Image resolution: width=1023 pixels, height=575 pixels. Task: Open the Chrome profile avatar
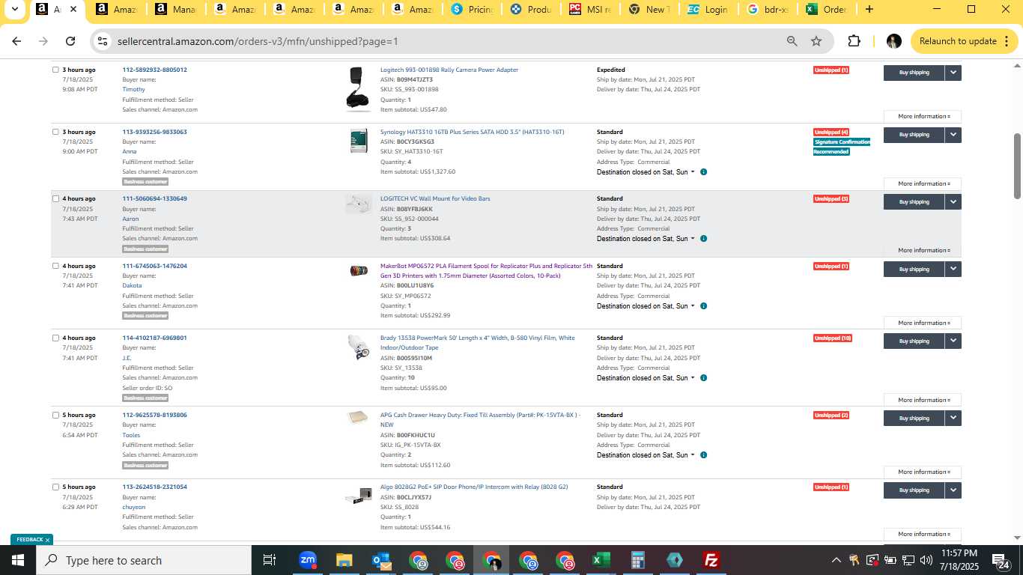click(x=893, y=41)
